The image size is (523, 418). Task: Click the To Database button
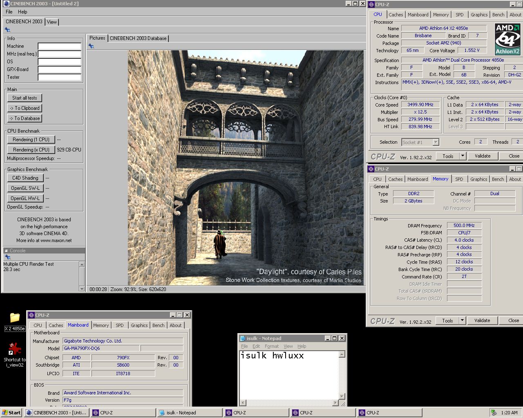[x=25, y=118]
